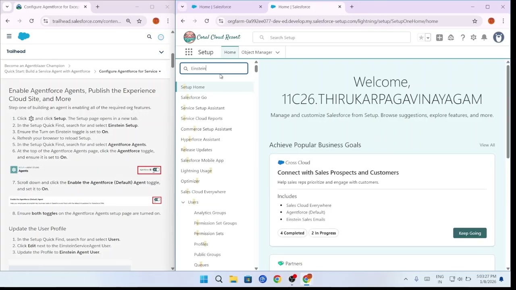Open the notifications bell in Salesforce
The width and height of the screenshot is (516, 290).
pyautogui.click(x=484, y=37)
